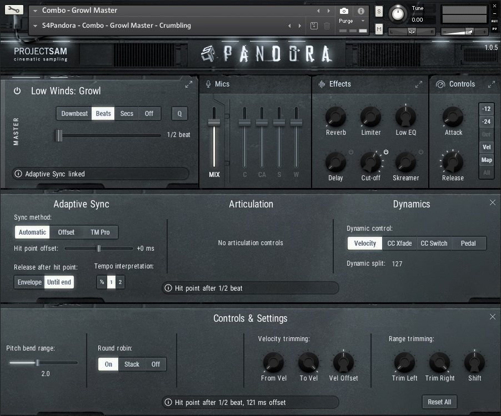Adjust the Pitch bend range slider

pyautogui.click(x=37, y=363)
